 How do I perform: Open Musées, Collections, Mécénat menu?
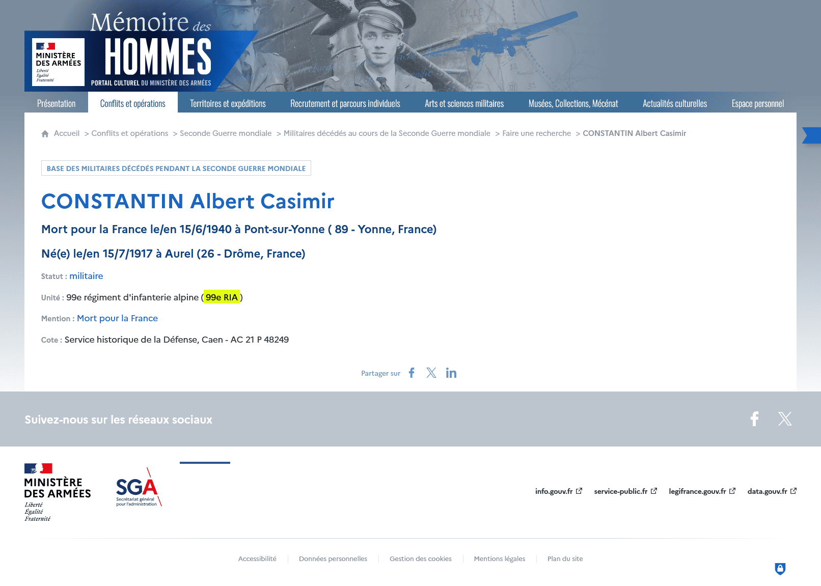(x=573, y=103)
